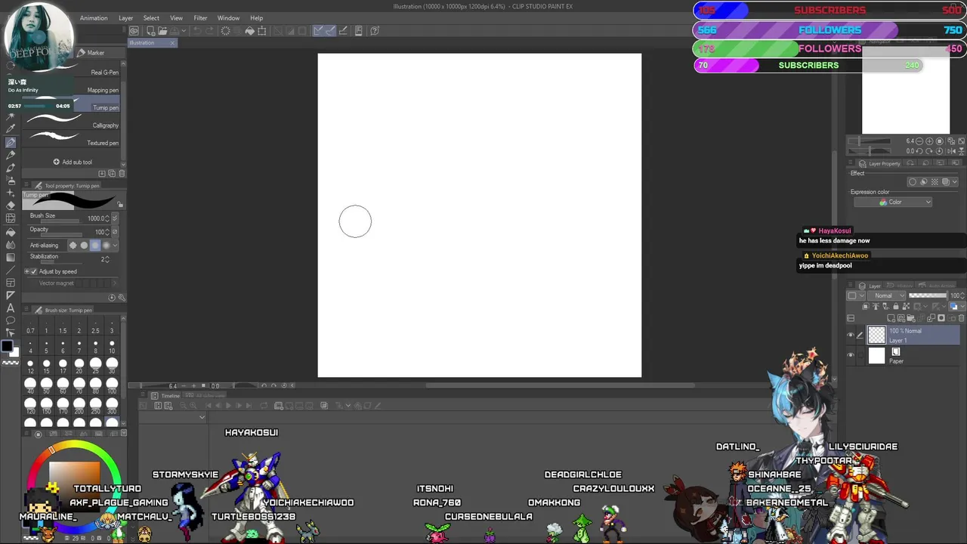Click main black color swatch

point(7,346)
